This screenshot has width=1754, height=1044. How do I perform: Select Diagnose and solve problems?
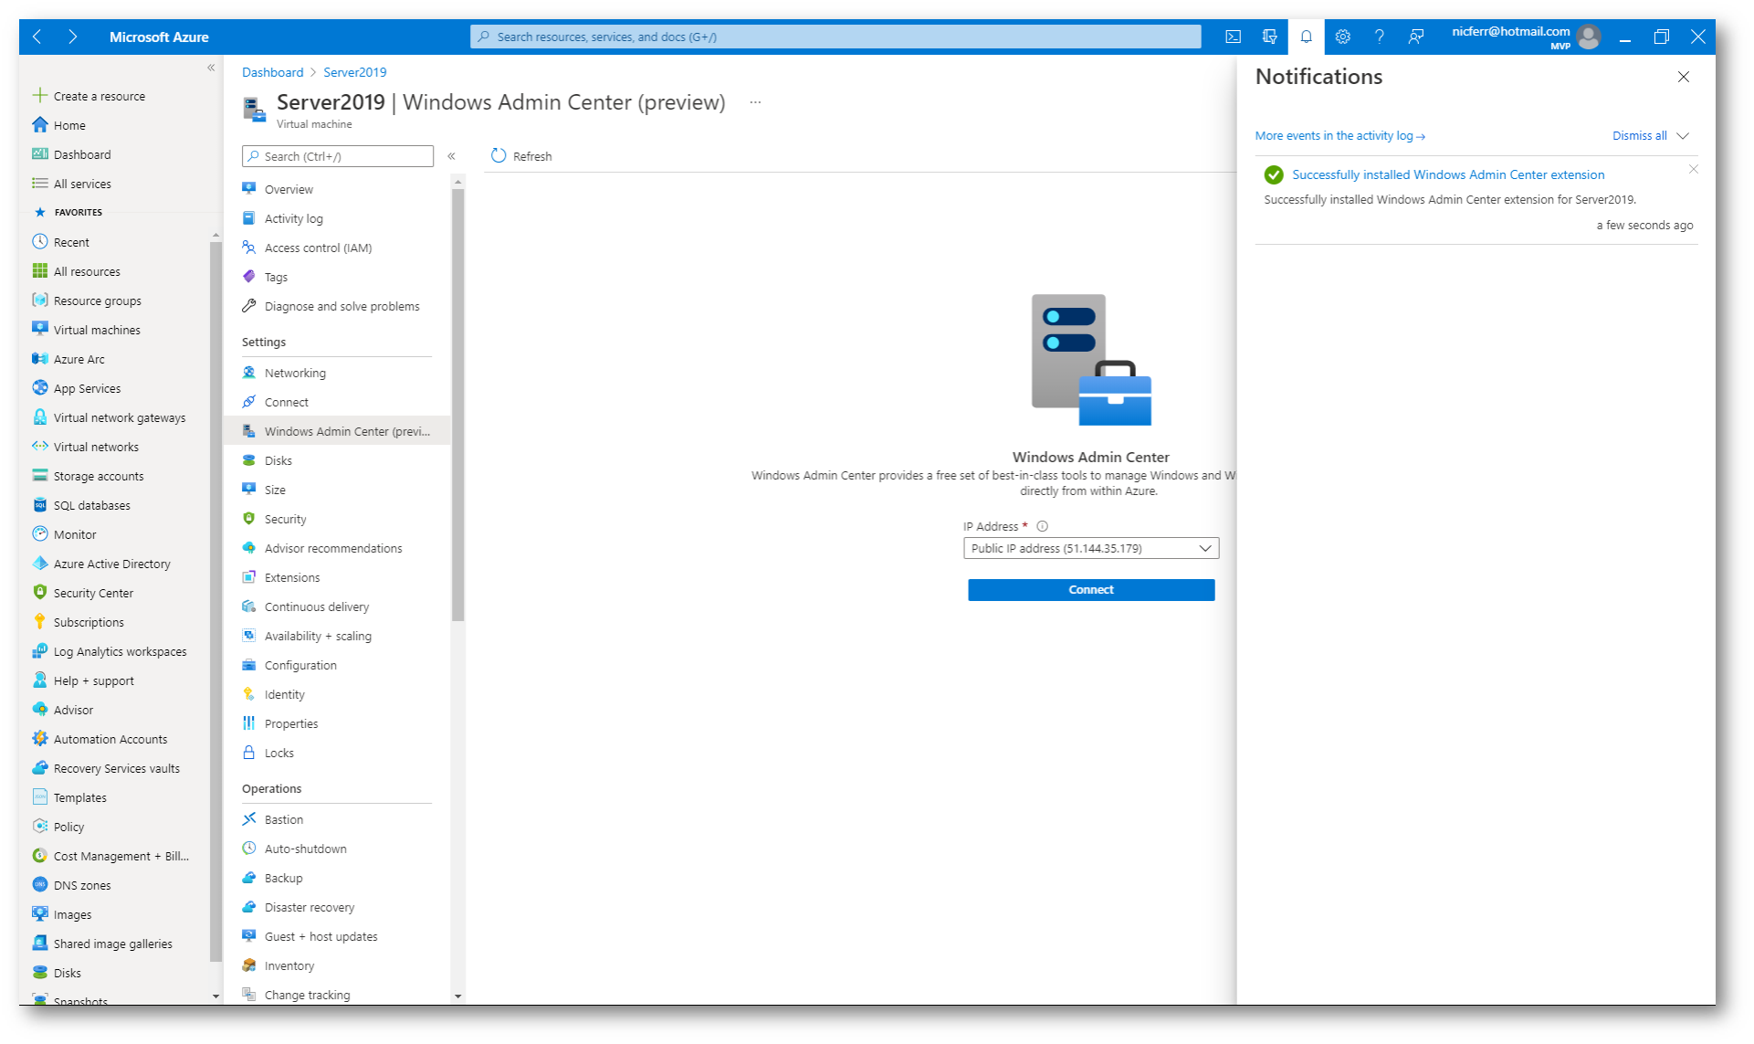point(341,306)
